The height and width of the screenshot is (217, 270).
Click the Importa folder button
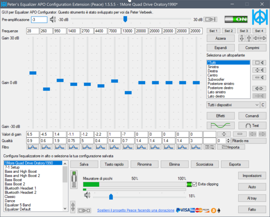(x=231, y=147)
